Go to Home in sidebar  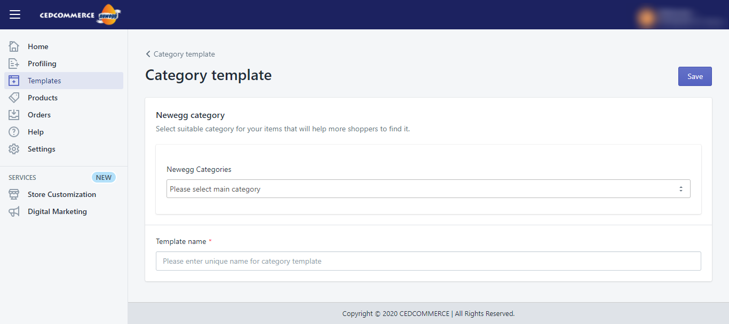point(64,46)
